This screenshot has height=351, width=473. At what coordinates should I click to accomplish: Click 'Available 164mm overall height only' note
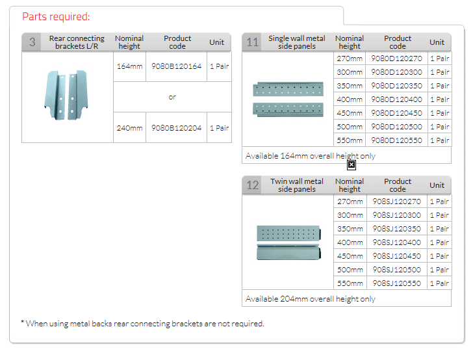pyautogui.click(x=311, y=156)
